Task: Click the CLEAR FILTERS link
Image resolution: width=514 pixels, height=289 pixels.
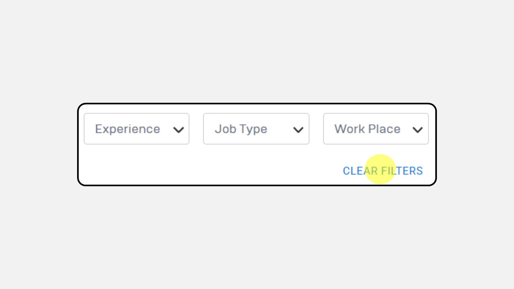Action: click(383, 171)
